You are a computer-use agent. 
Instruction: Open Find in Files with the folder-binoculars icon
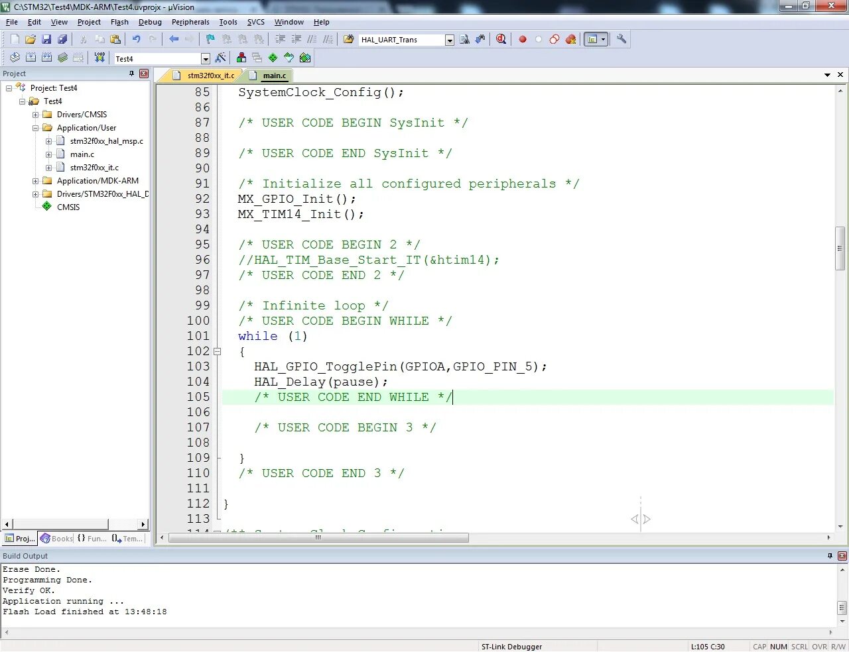(348, 39)
